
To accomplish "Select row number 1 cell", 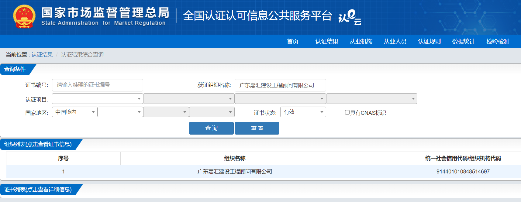I will coord(63,172).
